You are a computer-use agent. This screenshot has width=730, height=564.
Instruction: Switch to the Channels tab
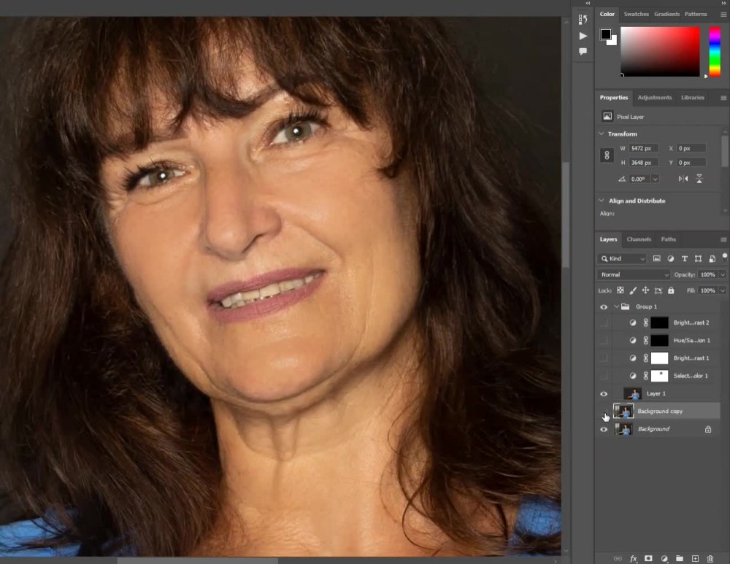[x=639, y=239]
